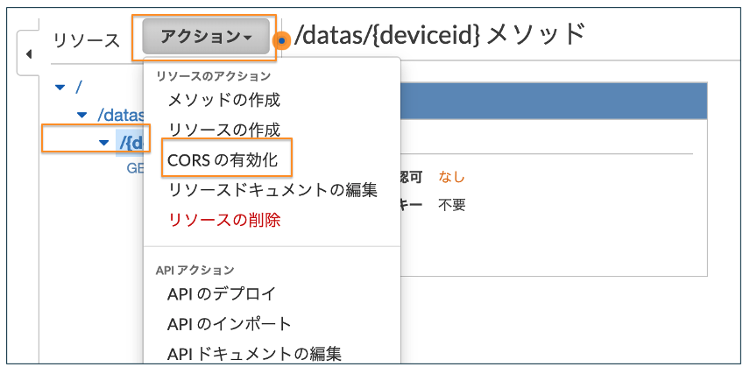Click the blue method panel header bar
750x374 pixels.
554,101
